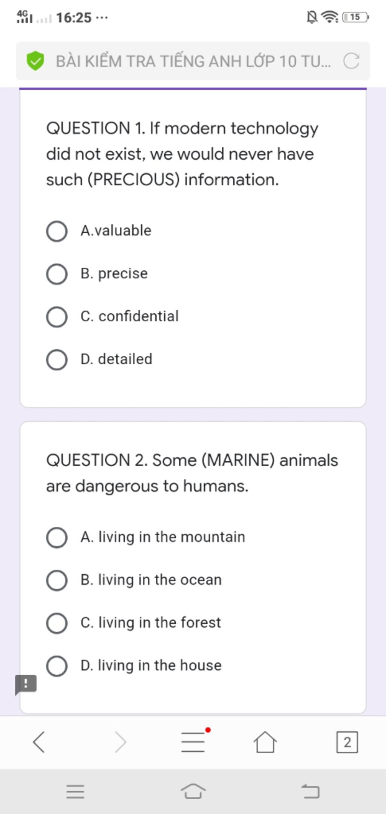Image resolution: width=386 pixels, height=814 pixels.
Task: Tap the address bar page title
Action: 193,61
